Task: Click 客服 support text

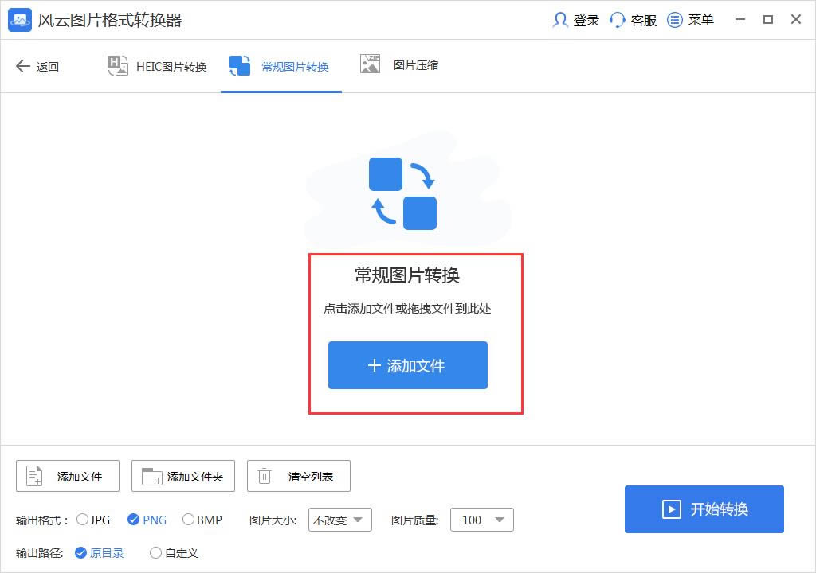Action: (x=643, y=20)
